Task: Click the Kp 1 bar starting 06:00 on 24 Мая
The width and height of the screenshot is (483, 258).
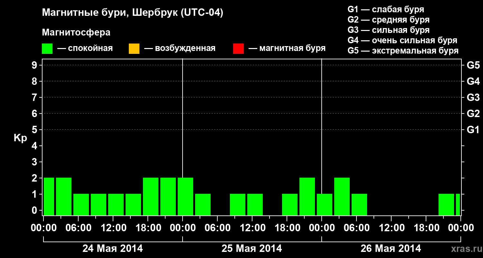Action: 81,204
